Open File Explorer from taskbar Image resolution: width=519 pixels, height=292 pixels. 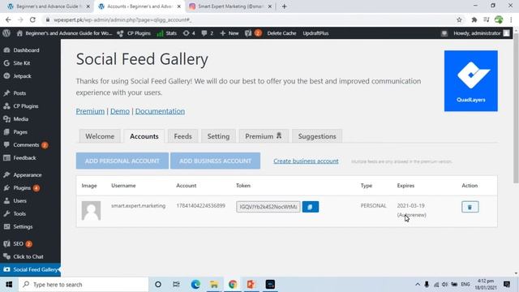[214, 285]
